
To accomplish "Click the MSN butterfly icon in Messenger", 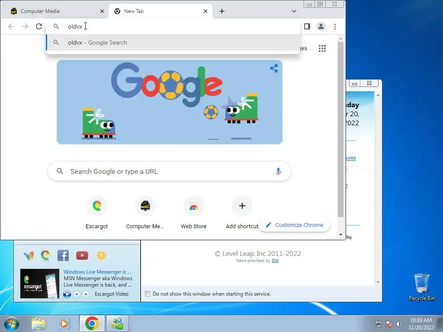I will (x=29, y=255).
